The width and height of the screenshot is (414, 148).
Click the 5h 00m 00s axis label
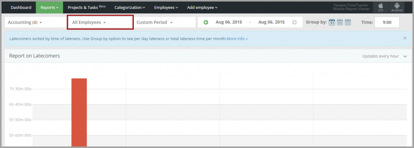20,135
